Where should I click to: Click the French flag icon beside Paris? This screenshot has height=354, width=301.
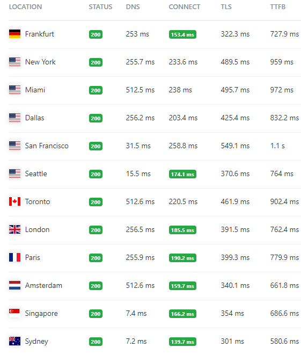(x=14, y=257)
